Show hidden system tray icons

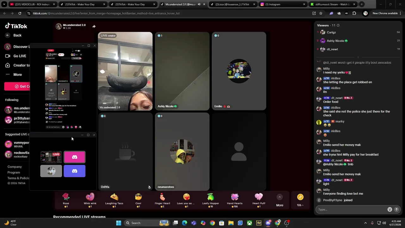tap(365, 223)
